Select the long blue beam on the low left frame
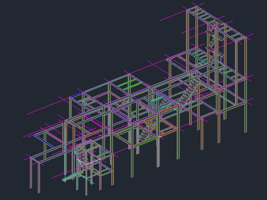The width and height of the screenshot is (267, 200). point(44,141)
